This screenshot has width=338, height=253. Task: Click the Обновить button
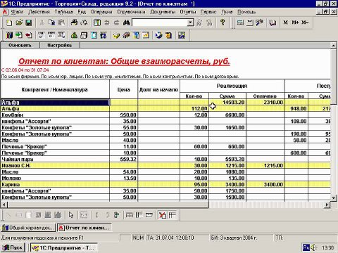click(x=20, y=45)
